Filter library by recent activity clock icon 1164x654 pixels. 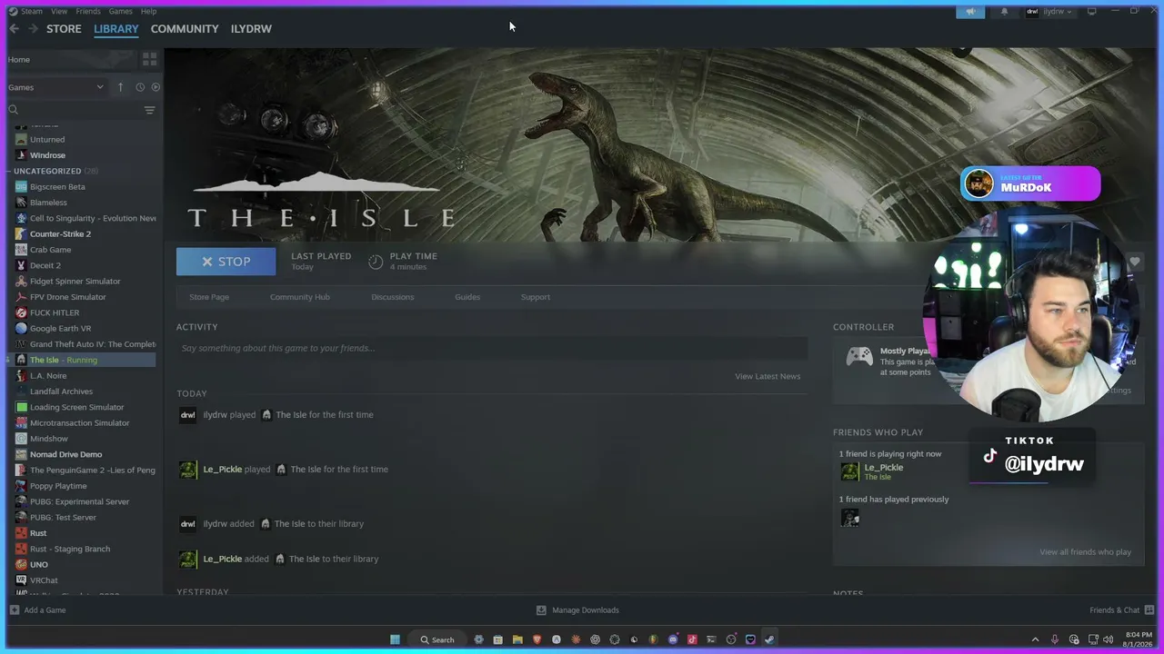(140, 87)
